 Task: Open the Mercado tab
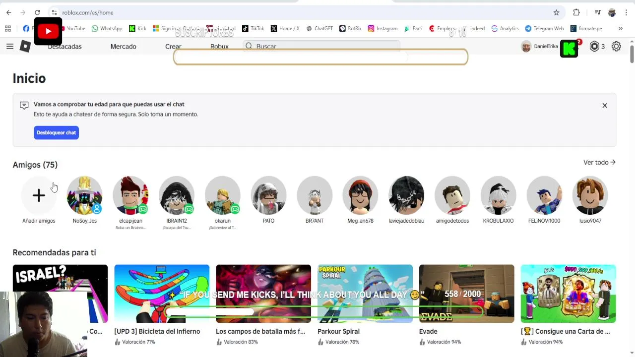tap(123, 46)
